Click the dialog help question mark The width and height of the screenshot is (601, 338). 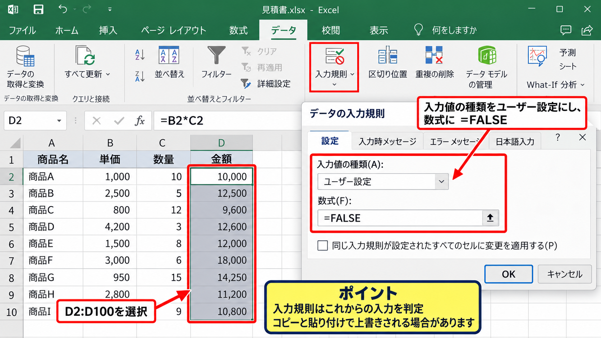coord(558,137)
